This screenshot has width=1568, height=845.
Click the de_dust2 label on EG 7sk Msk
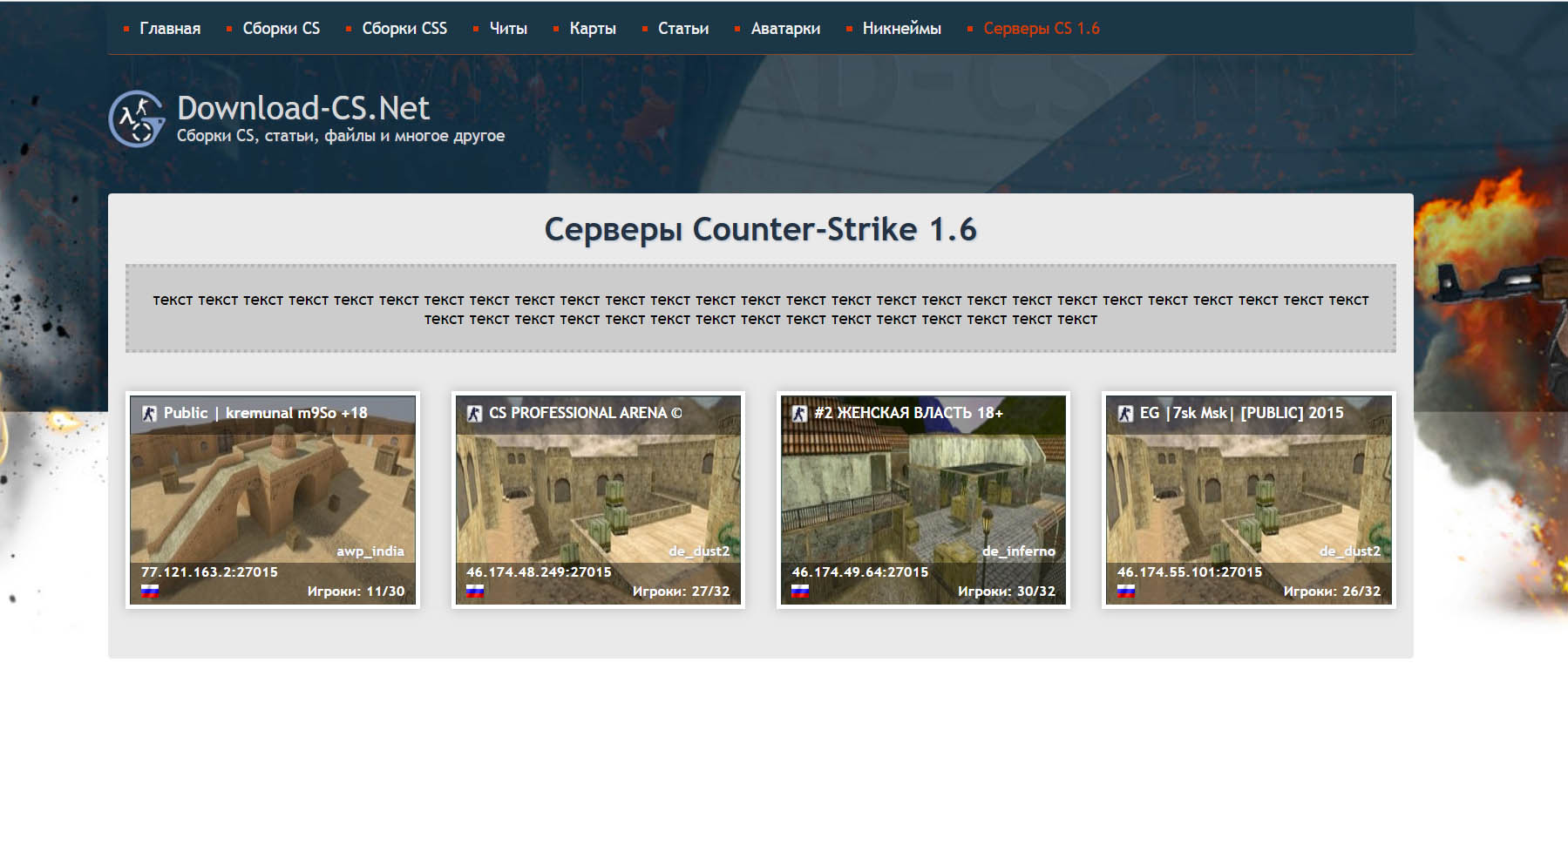1350,551
